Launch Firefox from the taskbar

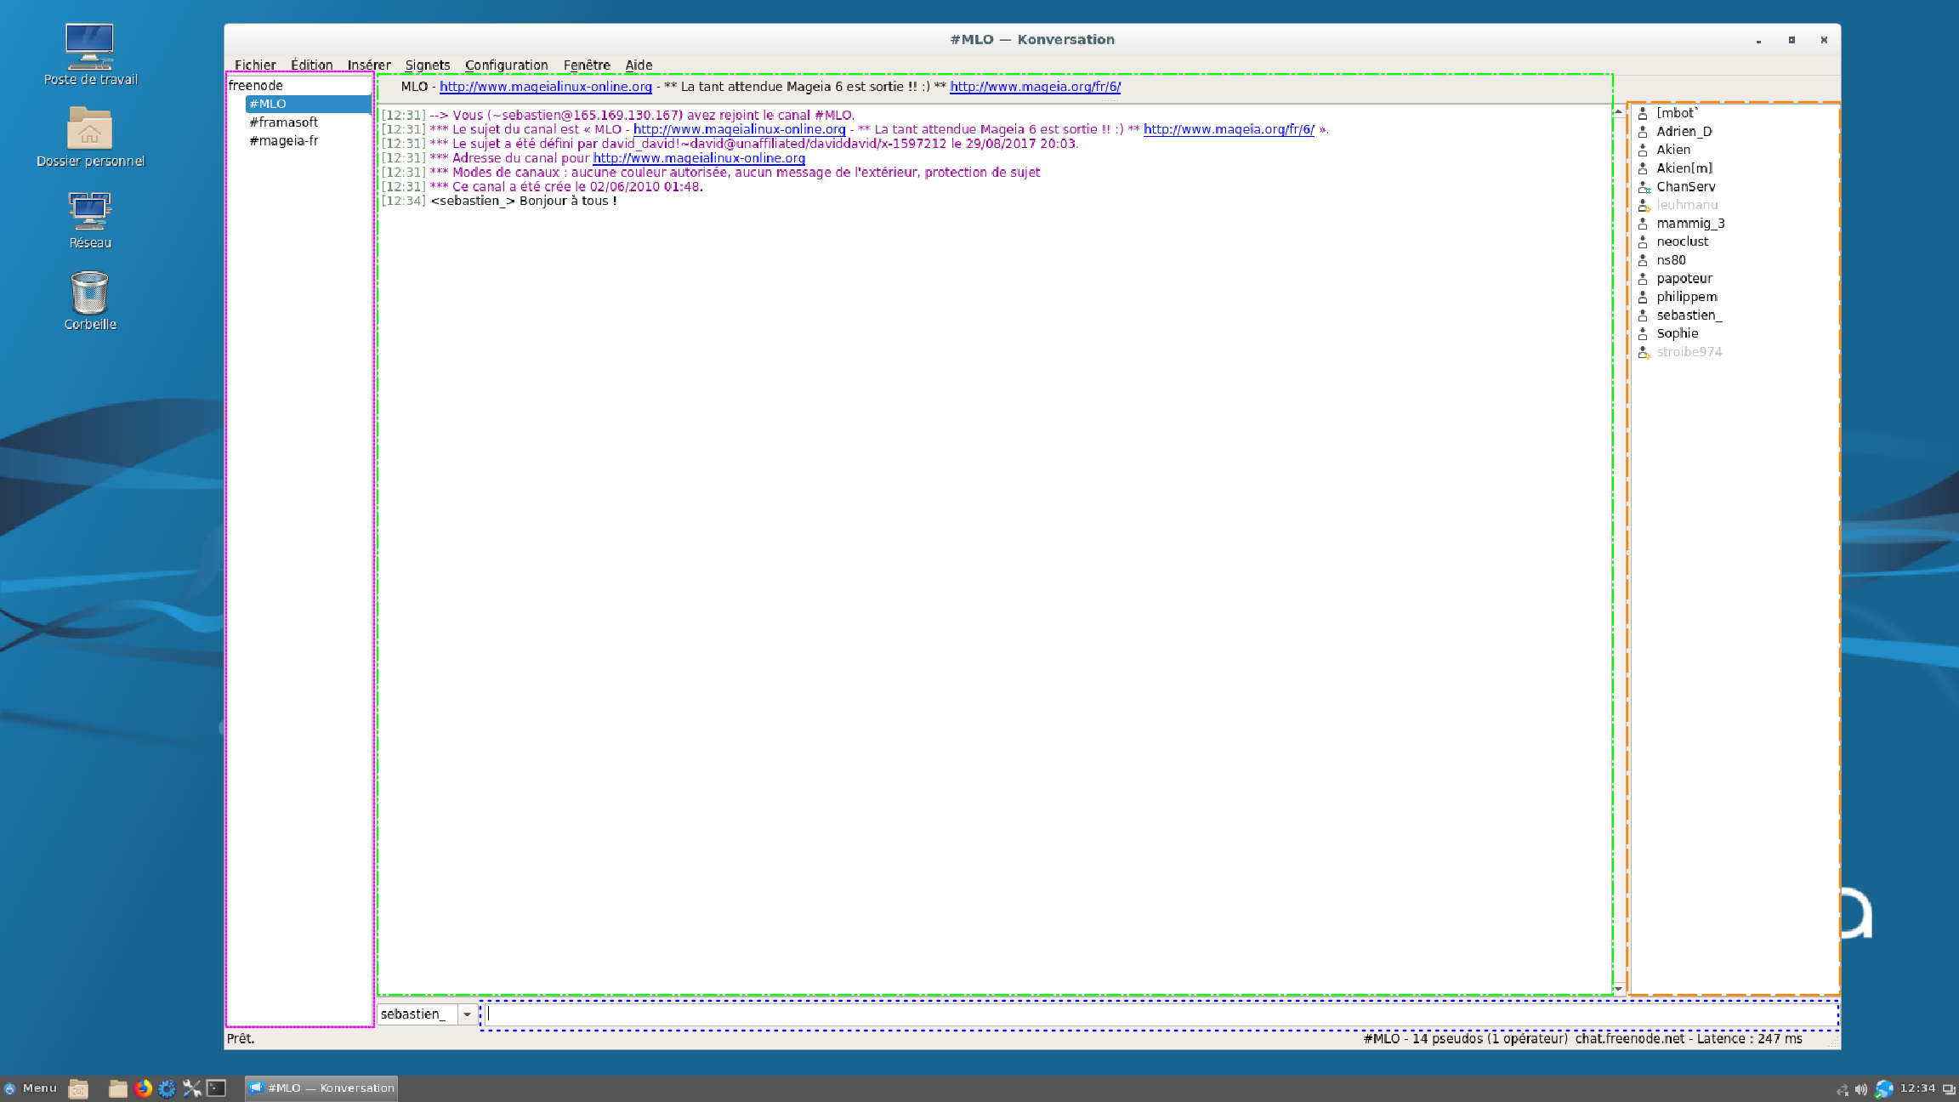click(x=143, y=1088)
